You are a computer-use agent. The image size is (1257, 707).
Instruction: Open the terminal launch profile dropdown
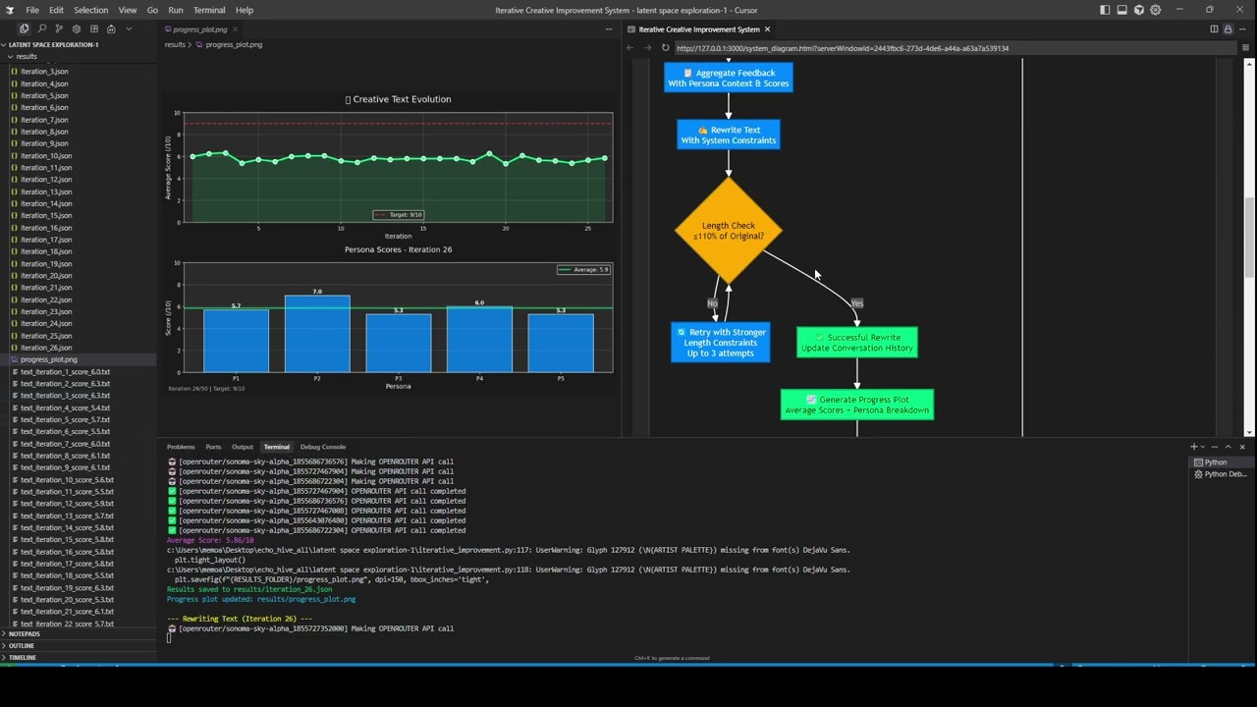point(1202,447)
